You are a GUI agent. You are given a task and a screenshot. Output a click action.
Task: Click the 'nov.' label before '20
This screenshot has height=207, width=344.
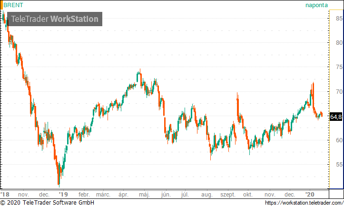(270, 195)
